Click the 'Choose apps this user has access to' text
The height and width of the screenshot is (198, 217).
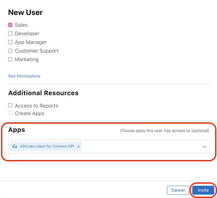pyautogui.click(x=165, y=131)
